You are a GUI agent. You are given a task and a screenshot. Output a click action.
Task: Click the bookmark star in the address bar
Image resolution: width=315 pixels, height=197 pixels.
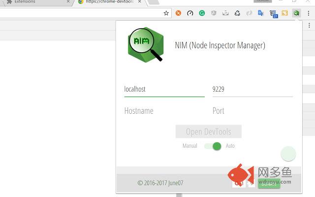166,13
